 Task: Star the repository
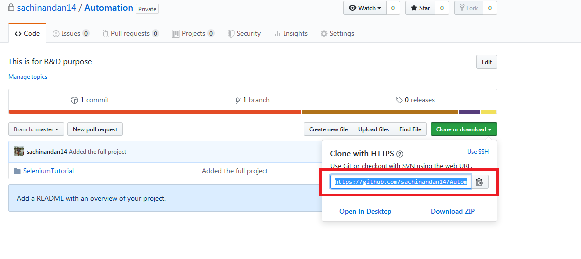pos(420,8)
